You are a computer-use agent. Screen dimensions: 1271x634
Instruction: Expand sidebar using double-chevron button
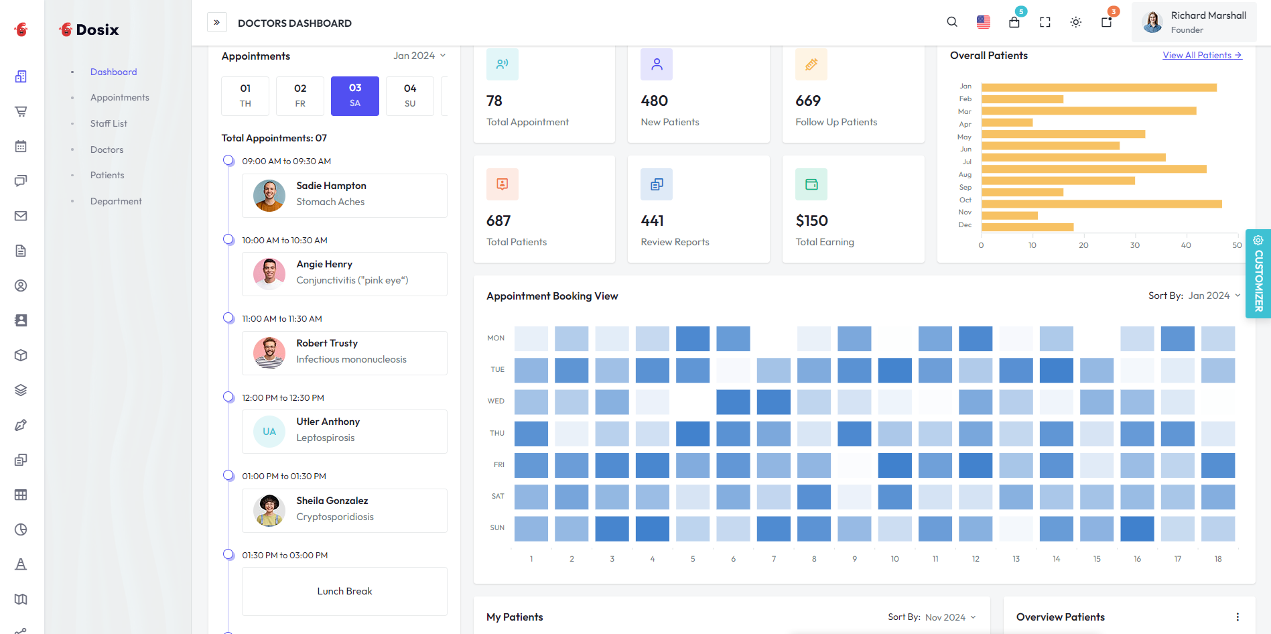tap(217, 22)
